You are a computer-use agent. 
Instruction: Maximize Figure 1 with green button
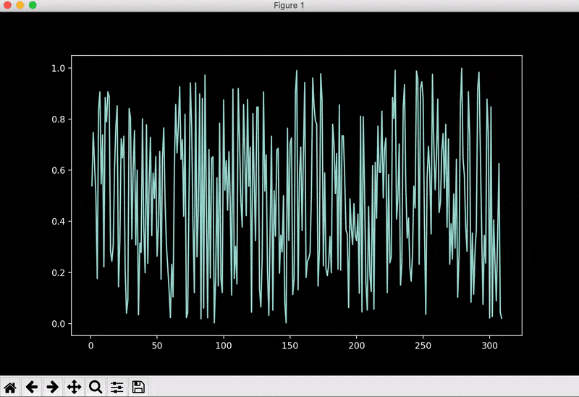[x=33, y=5]
